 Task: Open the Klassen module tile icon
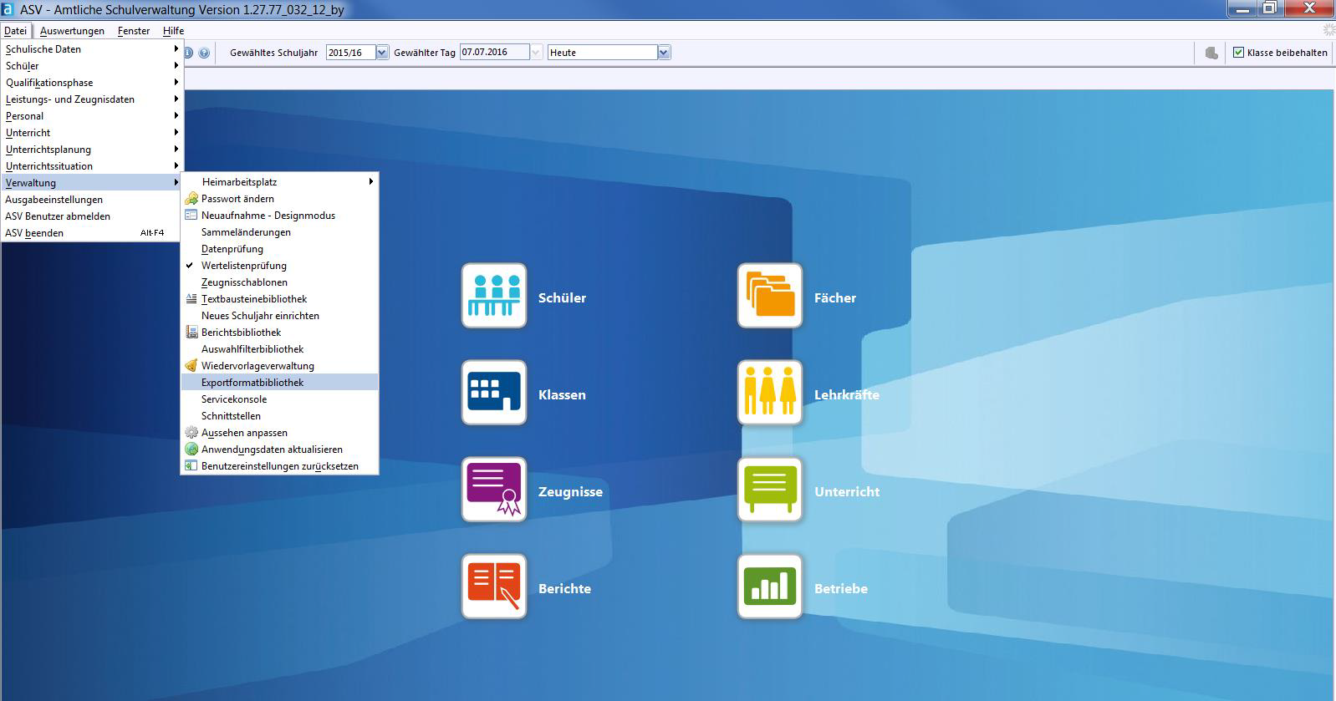point(494,393)
